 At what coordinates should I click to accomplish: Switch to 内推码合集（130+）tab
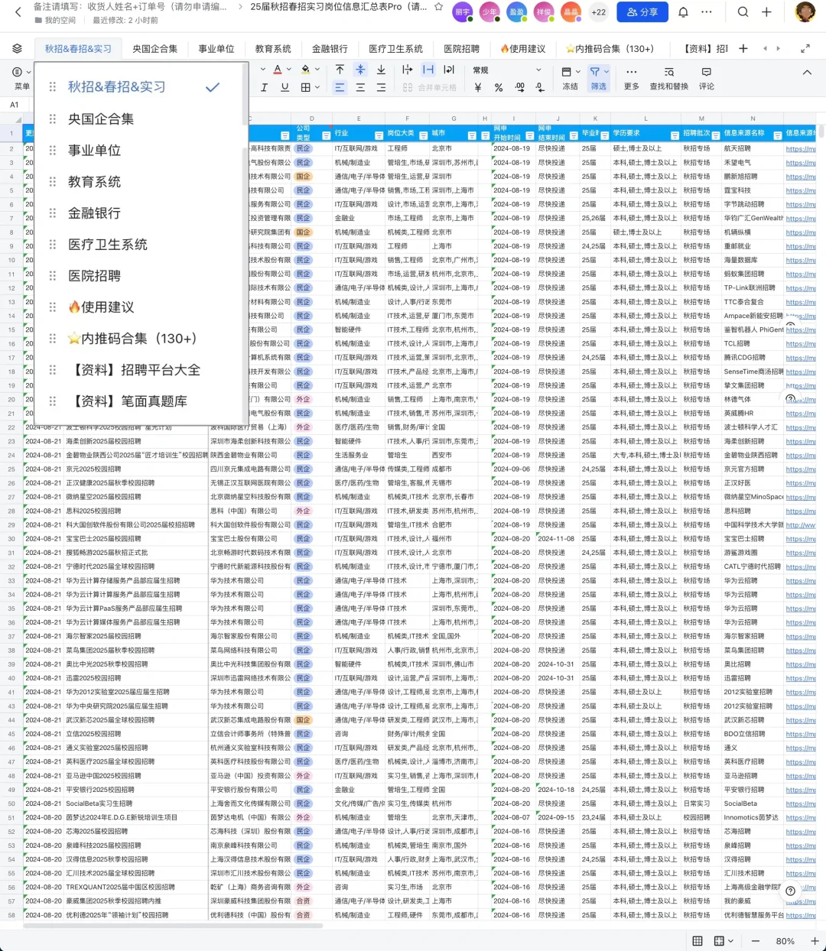(610, 48)
